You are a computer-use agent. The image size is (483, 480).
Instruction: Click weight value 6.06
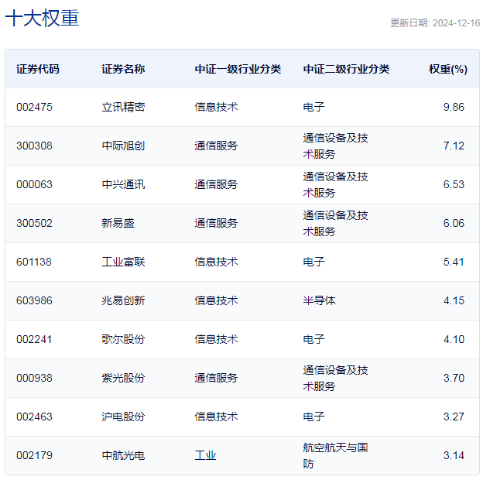(454, 224)
